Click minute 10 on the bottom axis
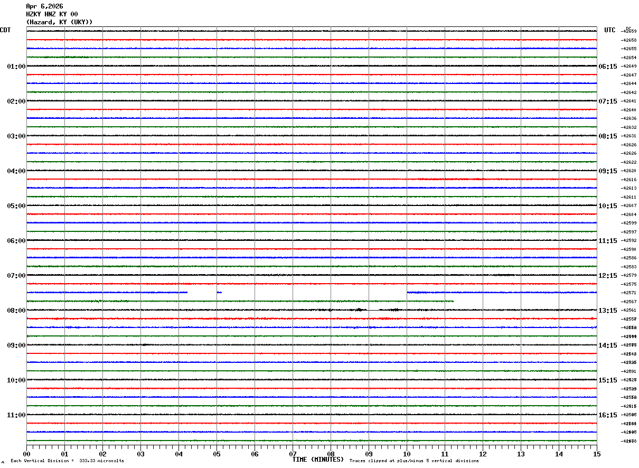This screenshot has height=468, width=639. [407, 454]
